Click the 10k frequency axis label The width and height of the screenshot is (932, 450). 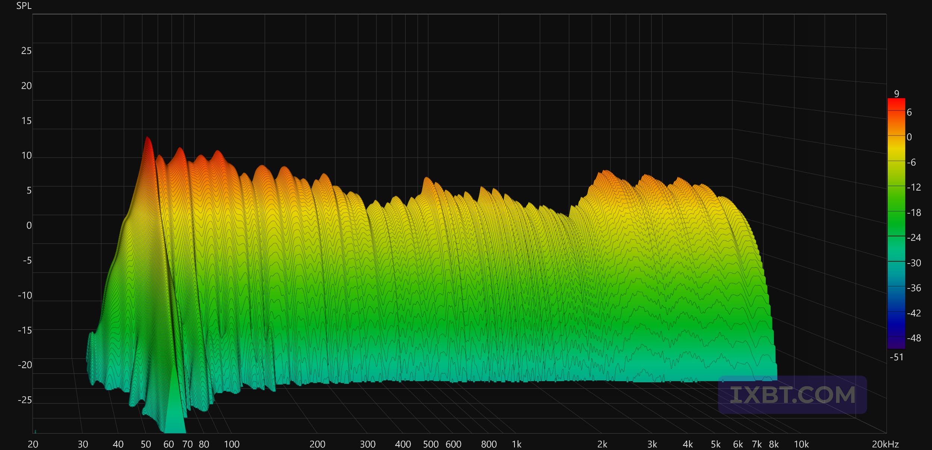coord(801,444)
